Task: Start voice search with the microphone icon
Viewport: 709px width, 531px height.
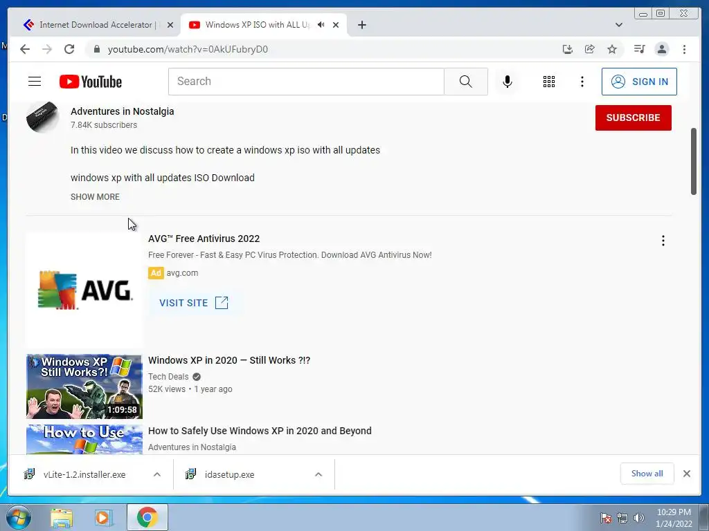Action: point(508,82)
